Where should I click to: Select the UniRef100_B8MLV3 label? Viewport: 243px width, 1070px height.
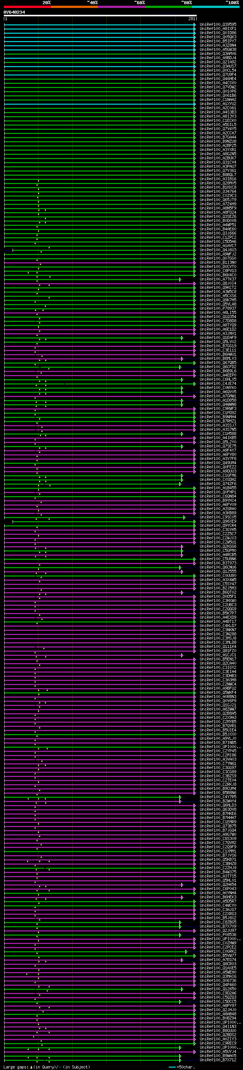(218, 358)
